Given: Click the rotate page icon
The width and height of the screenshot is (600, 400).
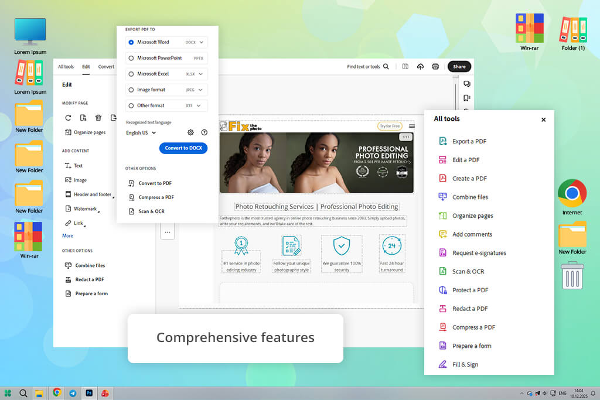Looking at the screenshot, I should 68,118.
